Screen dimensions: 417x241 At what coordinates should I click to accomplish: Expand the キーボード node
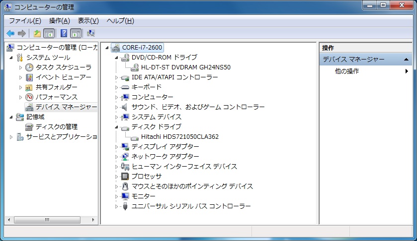(x=116, y=87)
